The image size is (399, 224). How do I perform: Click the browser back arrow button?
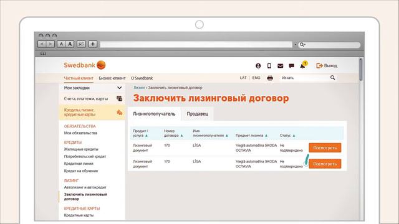[x=42, y=44]
